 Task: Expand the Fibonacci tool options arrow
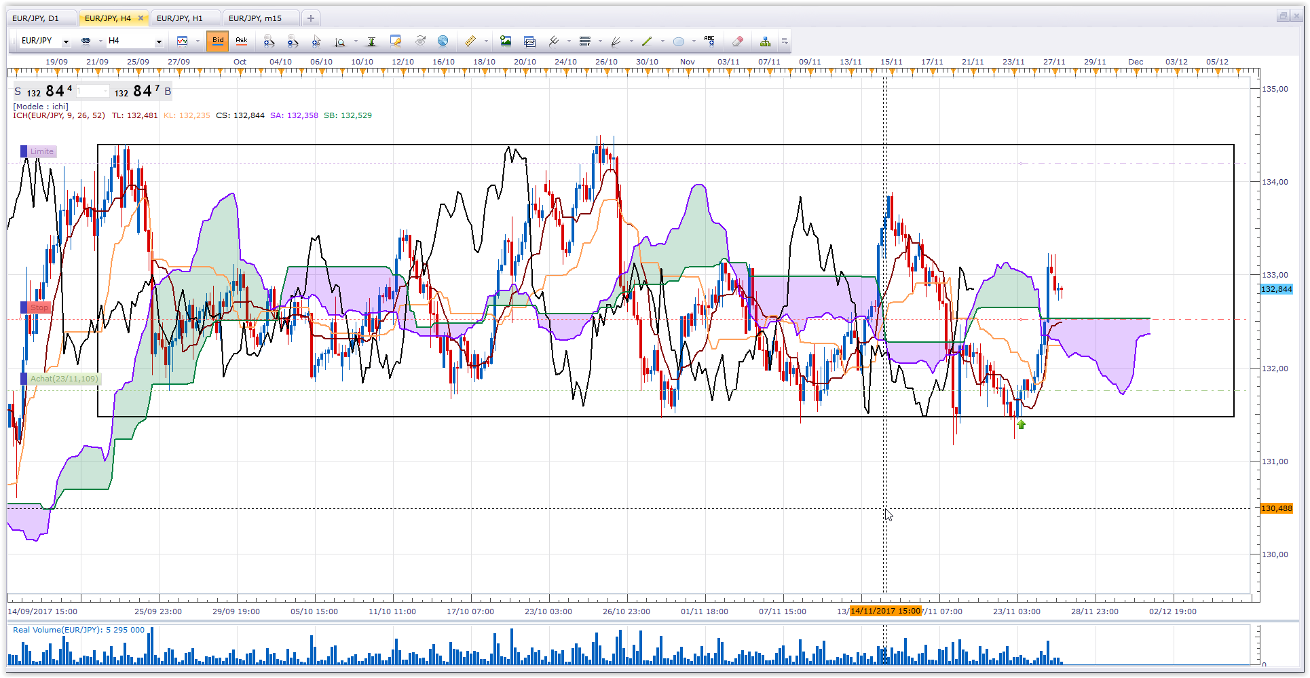coord(600,41)
